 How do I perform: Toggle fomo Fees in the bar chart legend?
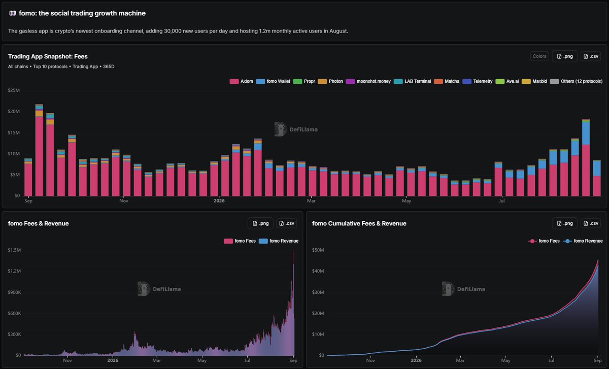pyautogui.click(x=240, y=241)
